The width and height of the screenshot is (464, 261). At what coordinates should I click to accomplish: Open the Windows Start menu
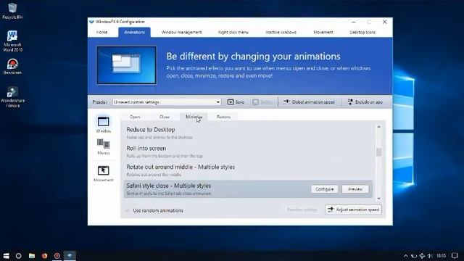(x=6, y=256)
